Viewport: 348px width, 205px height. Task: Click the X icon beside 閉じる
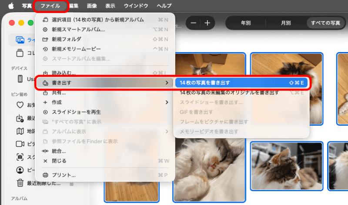point(45,161)
